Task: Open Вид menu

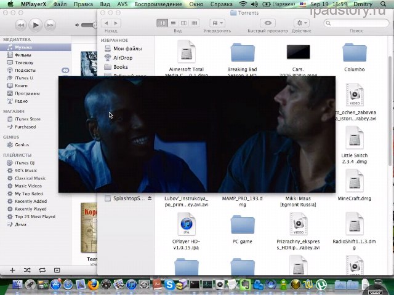Action: (x=105, y=4)
